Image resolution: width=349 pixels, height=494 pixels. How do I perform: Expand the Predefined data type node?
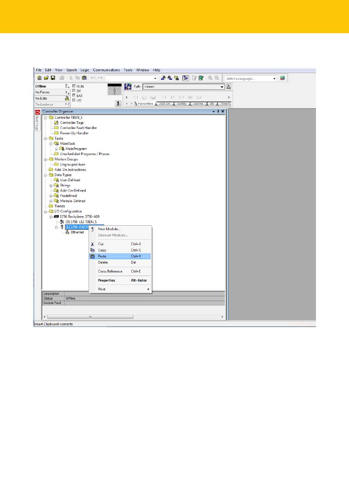pyautogui.click(x=51, y=196)
